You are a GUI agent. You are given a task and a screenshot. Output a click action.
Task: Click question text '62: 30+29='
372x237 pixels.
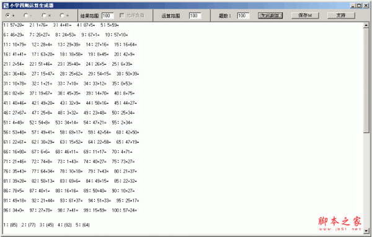[x=43, y=142]
